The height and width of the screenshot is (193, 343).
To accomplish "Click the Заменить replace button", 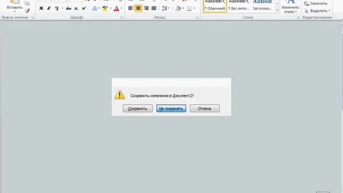I will (316, 3).
